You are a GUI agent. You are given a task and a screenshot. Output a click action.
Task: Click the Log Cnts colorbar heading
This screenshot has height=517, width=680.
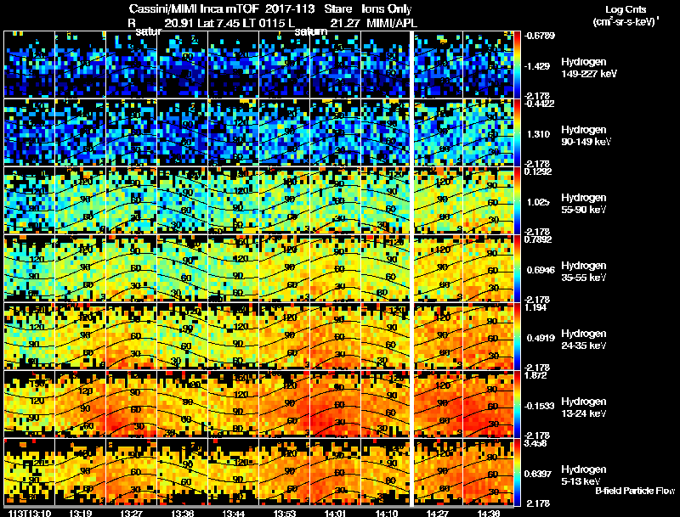[x=626, y=9]
